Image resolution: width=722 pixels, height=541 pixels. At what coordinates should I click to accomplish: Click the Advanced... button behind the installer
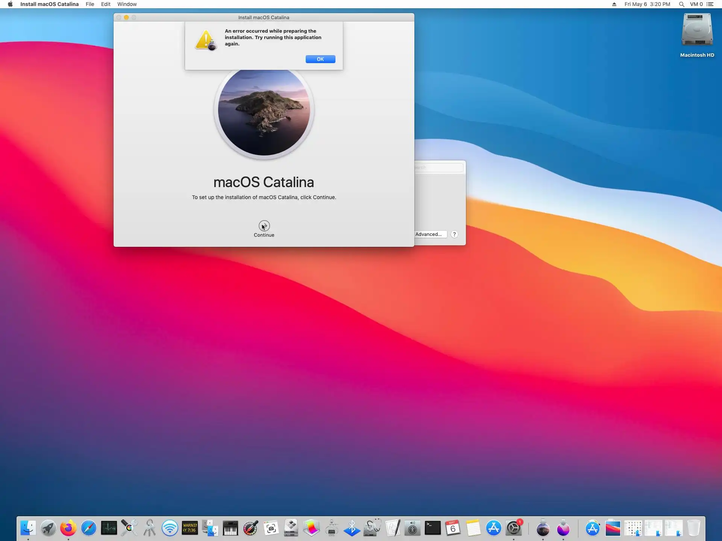[x=430, y=234]
